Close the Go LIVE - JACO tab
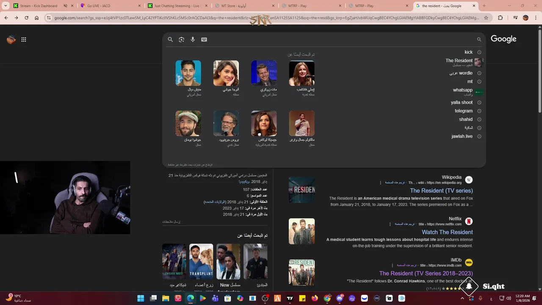 click(139, 6)
